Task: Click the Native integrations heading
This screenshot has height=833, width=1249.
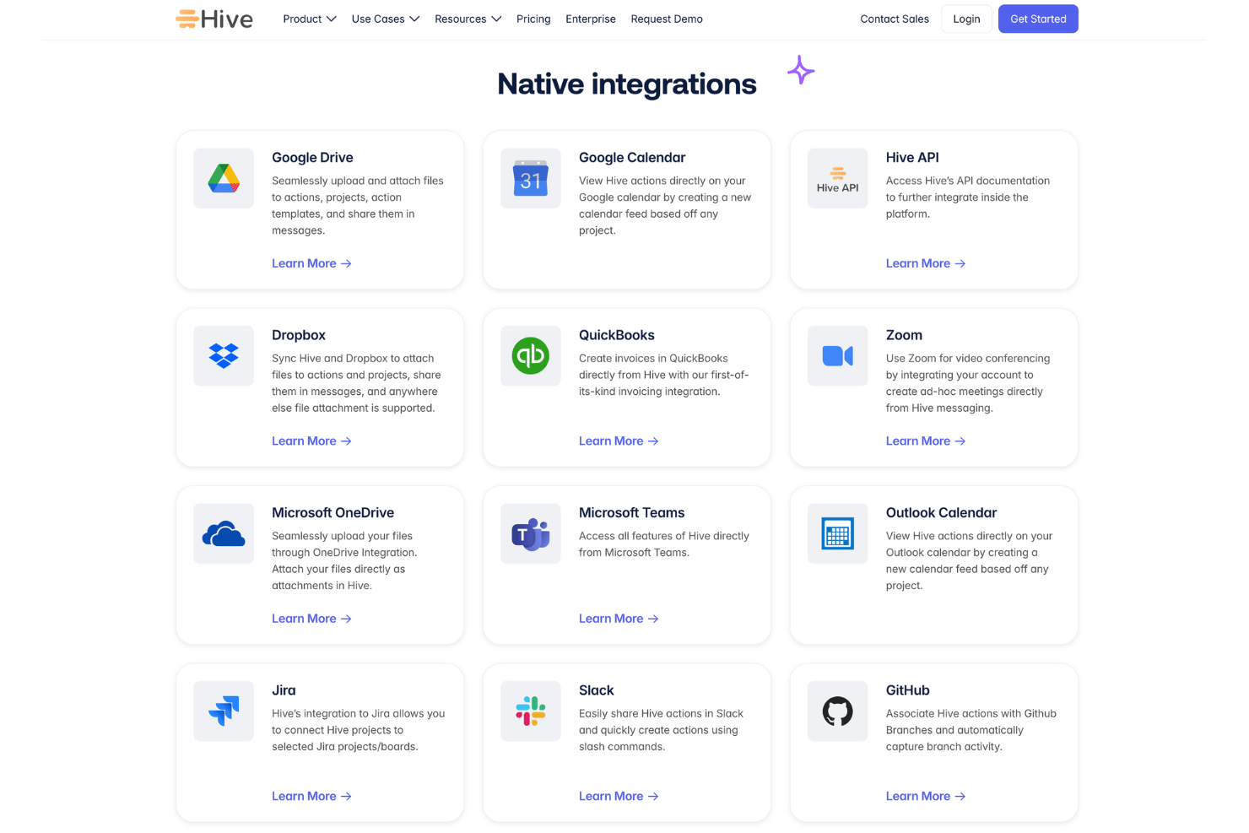Action: pos(627,84)
